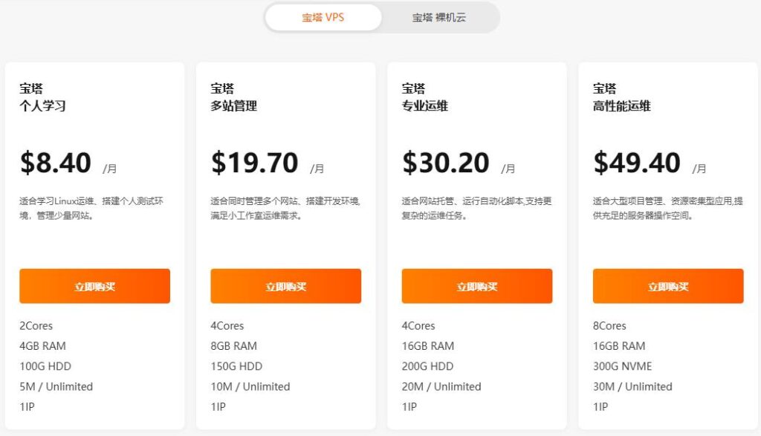Click the $30.20 monthly price
Screen dimensions: 761x436
coord(446,163)
